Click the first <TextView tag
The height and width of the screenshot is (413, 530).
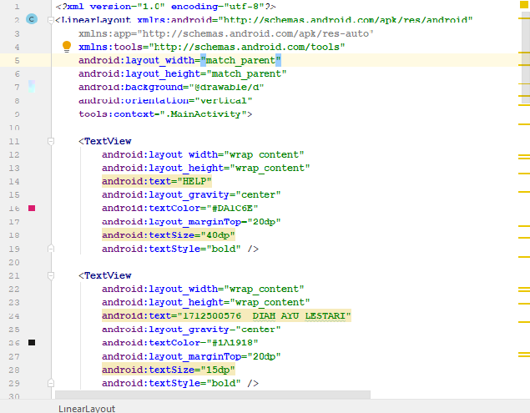click(x=105, y=141)
